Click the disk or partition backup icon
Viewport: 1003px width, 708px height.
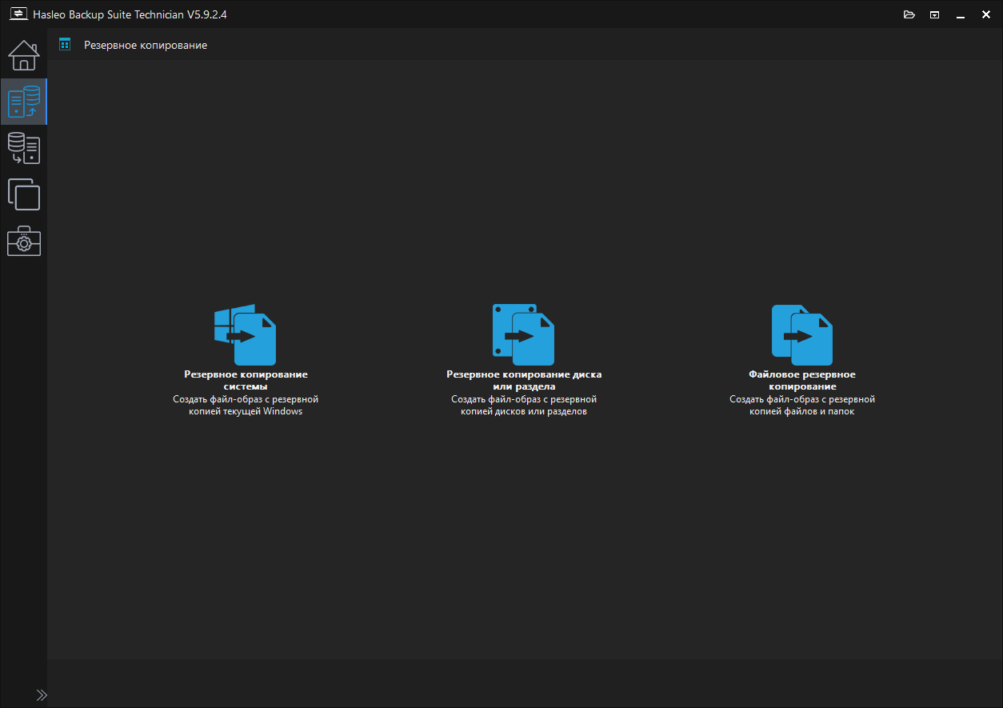point(523,334)
